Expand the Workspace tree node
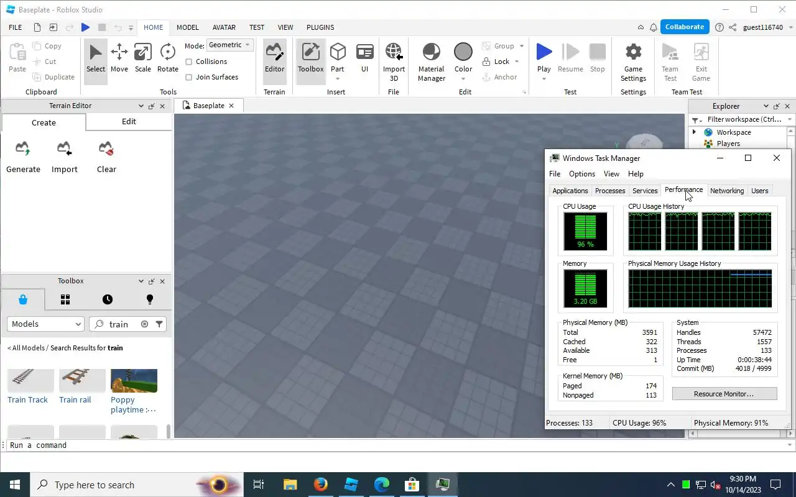Viewport: 796px width, 497px height. coord(694,132)
